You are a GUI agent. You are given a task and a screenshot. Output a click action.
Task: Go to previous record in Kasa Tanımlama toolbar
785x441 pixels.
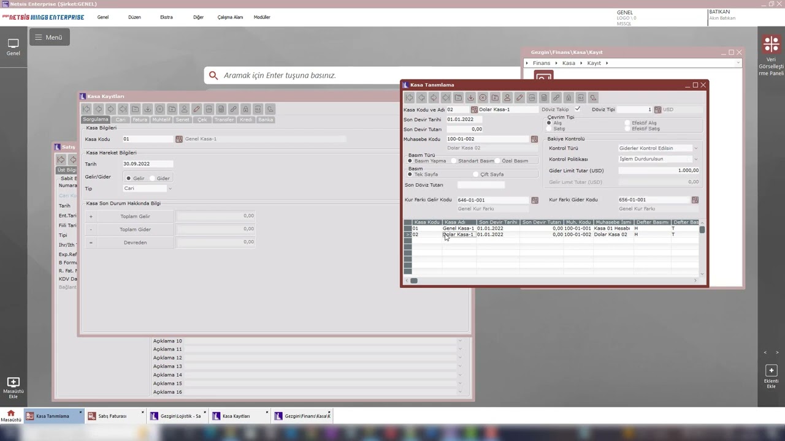(x=421, y=97)
